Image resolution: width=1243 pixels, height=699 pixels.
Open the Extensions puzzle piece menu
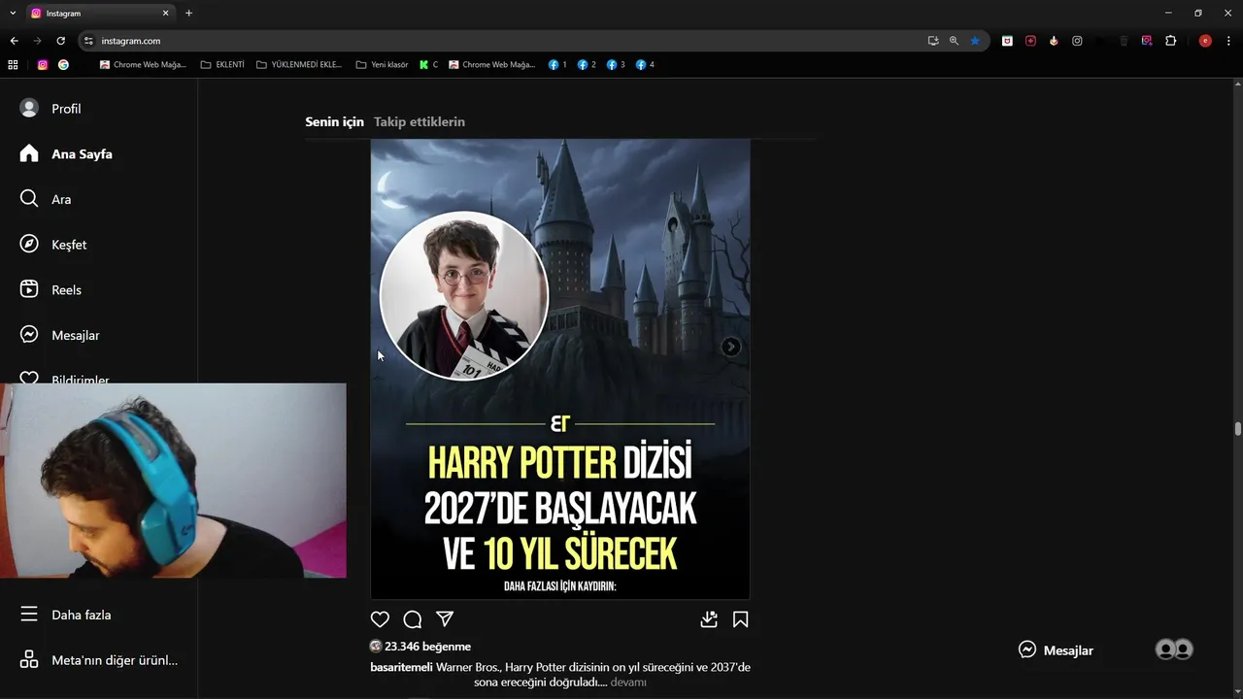(x=1170, y=41)
